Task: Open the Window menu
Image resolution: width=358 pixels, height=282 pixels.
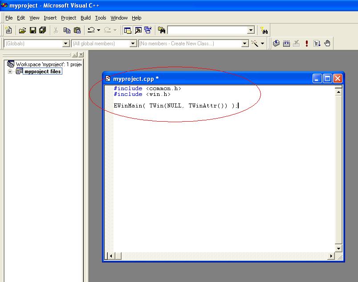Action: (119, 18)
